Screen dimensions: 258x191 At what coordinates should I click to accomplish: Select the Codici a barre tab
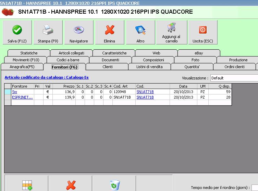68,60
